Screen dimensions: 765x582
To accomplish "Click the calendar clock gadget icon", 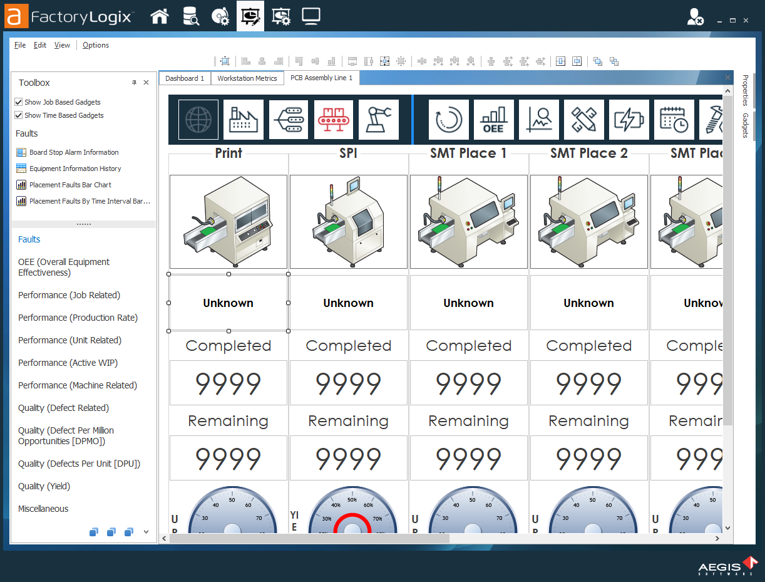I will coord(674,119).
